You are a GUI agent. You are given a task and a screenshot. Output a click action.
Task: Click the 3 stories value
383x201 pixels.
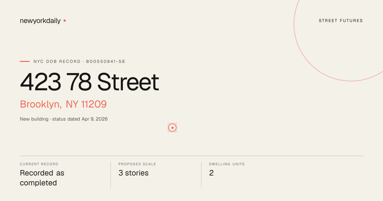pos(133,173)
